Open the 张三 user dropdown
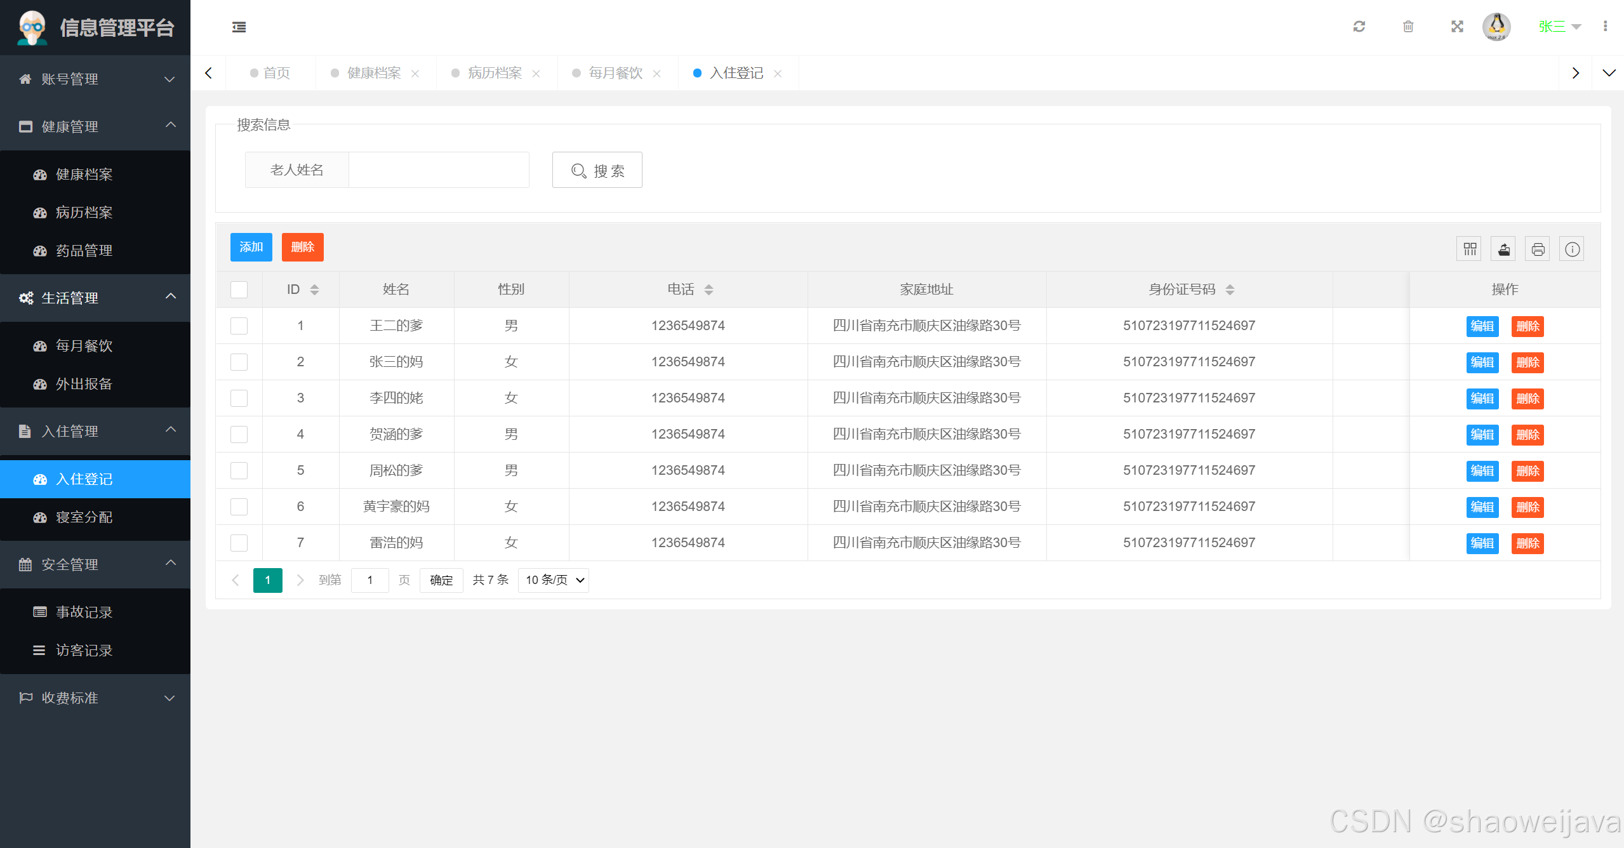Screen dimensions: 1624x848 (x=1559, y=27)
